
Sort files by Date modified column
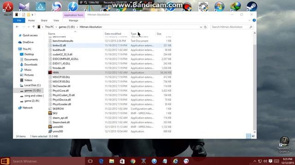click(113, 33)
